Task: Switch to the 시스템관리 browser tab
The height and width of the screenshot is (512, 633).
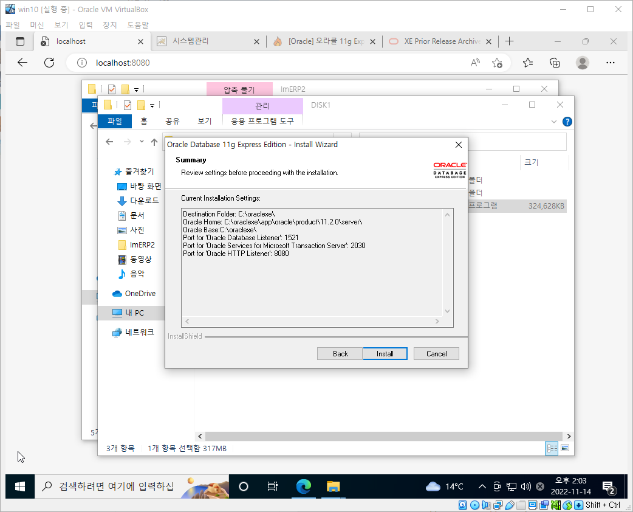Action: [x=208, y=41]
